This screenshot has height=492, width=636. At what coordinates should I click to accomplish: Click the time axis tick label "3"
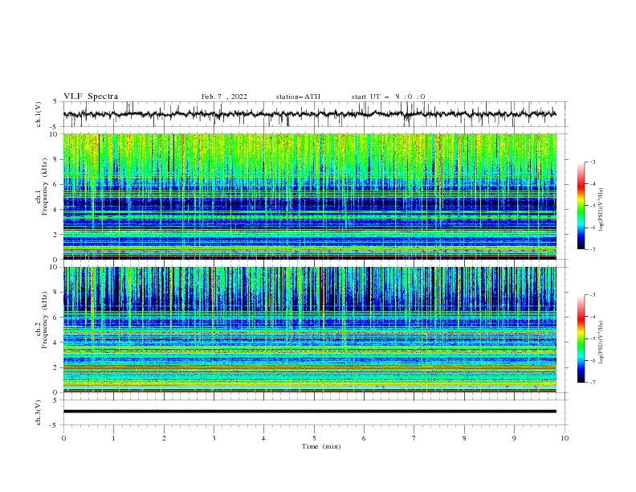coord(214,438)
